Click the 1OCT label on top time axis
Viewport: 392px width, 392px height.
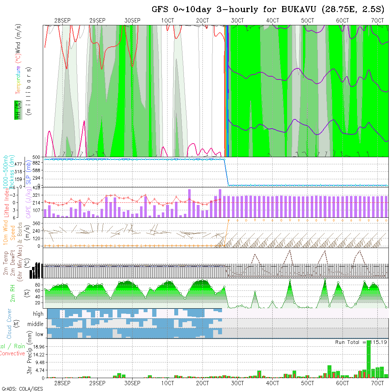point(167,21)
